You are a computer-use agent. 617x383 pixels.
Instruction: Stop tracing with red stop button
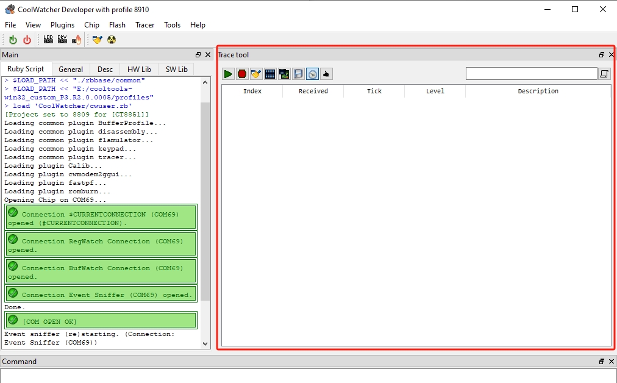click(x=242, y=74)
